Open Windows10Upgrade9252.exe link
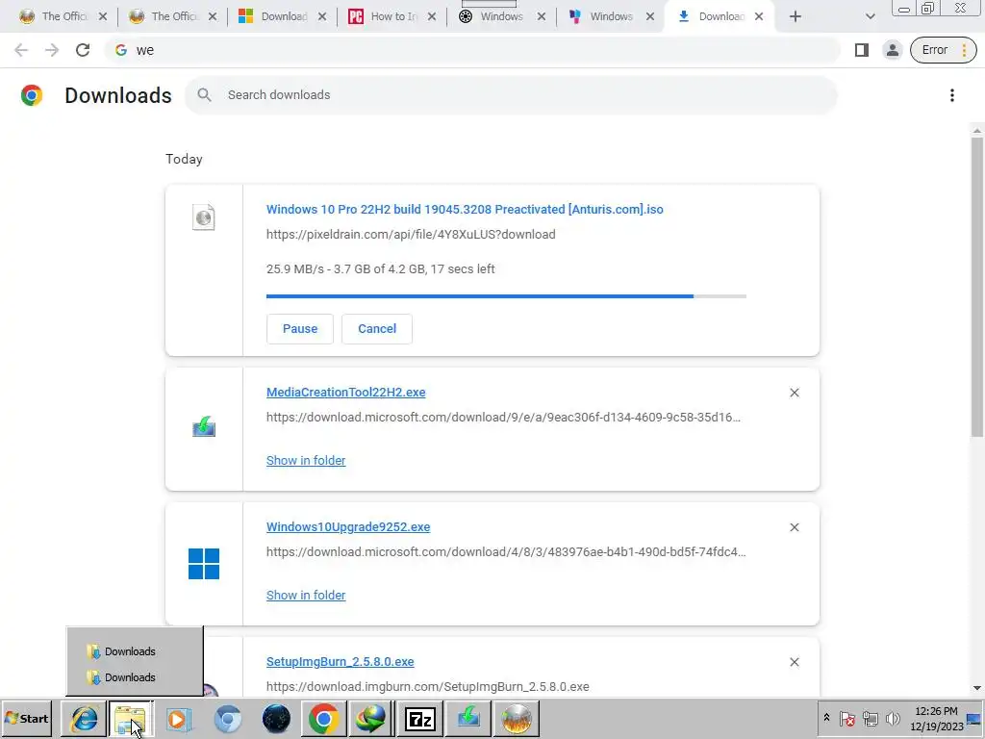Image resolution: width=985 pixels, height=739 pixels. pyautogui.click(x=348, y=527)
